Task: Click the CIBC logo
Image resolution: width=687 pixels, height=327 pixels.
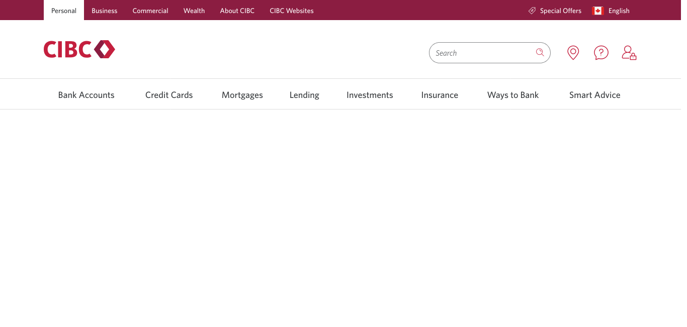Action: [79, 49]
